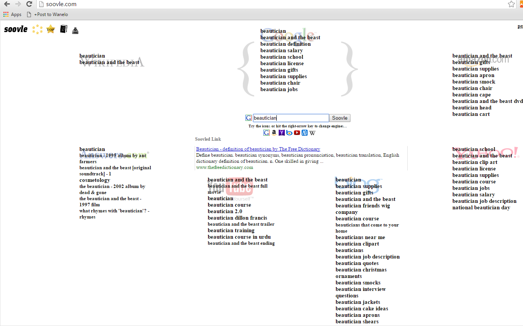The width and height of the screenshot is (523, 326).
Task: Select Yahoo suggestion beautician clip art
Action: coord(475,162)
